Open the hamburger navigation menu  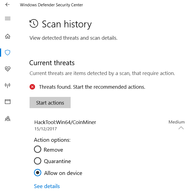click(x=8, y=18)
